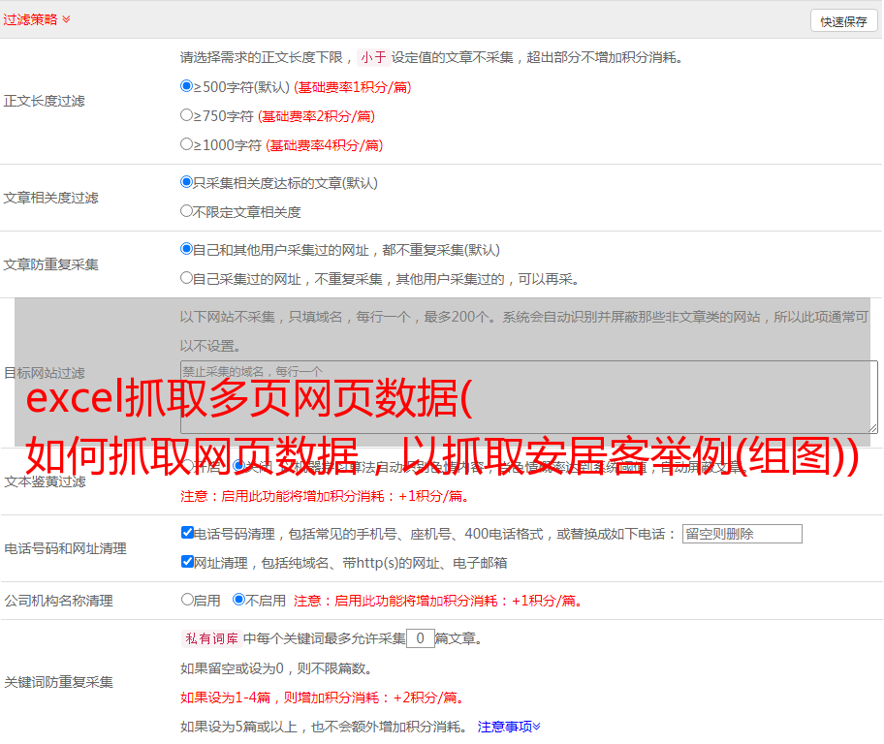The image size is (884, 744).
Task: Select 只采集相关度达标的文章(默认) radio
Action: 186,182
